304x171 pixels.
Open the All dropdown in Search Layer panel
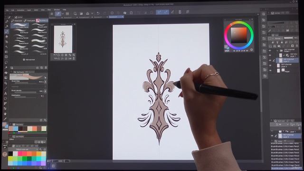click(x=282, y=124)
